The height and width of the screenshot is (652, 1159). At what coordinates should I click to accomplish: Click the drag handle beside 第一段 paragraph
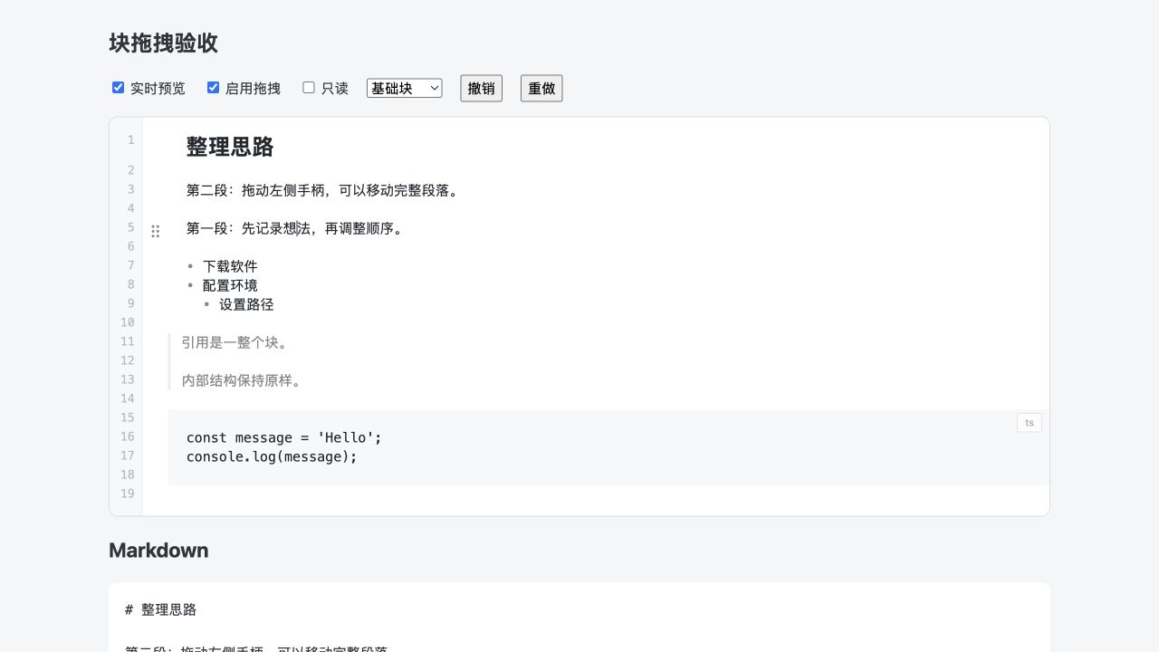click(x=155, y=231)
